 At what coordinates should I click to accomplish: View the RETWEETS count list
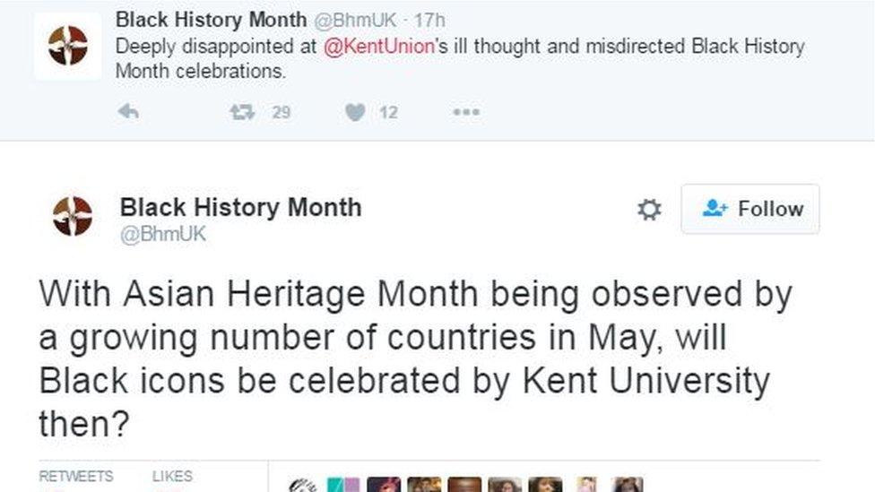pyautogui.click(x=76, y=478)
